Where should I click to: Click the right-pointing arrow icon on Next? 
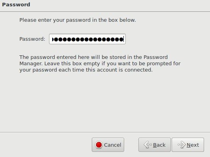pyautogui.click(x=182, y=145)
